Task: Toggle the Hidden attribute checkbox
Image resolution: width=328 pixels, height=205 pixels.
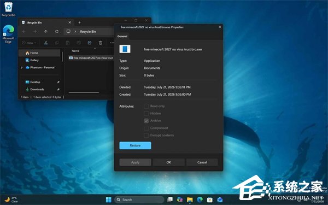Action: [146, 114]
